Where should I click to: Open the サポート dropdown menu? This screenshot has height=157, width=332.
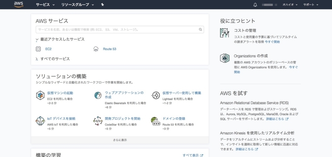(310, 5)
